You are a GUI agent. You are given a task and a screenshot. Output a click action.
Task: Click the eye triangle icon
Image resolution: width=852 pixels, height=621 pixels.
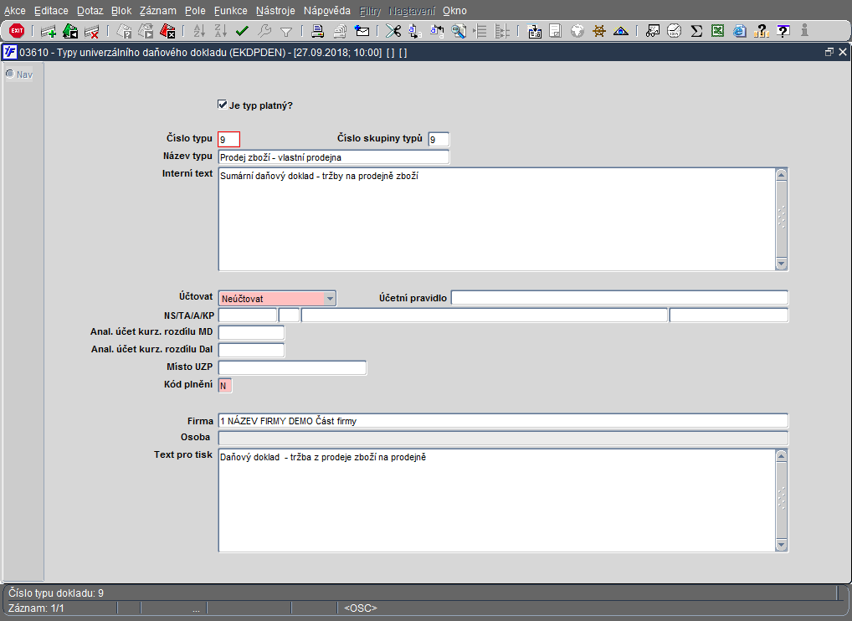[x=620, y=32]
